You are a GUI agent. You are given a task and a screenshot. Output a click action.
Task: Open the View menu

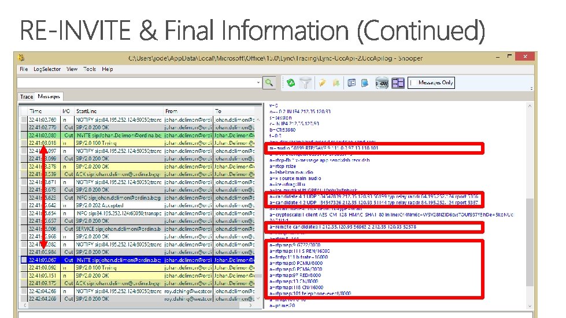[x=72, y=69]
